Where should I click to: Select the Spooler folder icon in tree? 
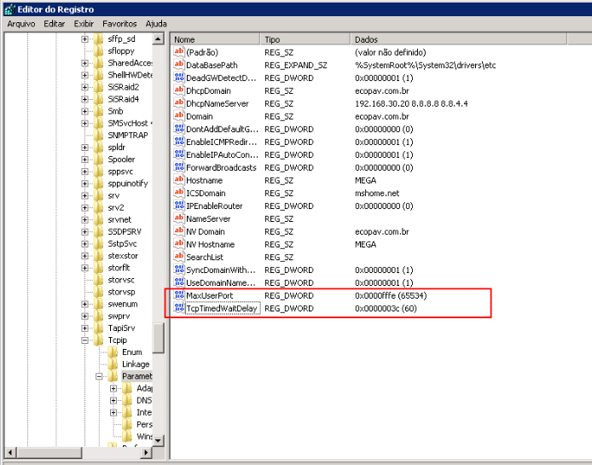point(99,159)
